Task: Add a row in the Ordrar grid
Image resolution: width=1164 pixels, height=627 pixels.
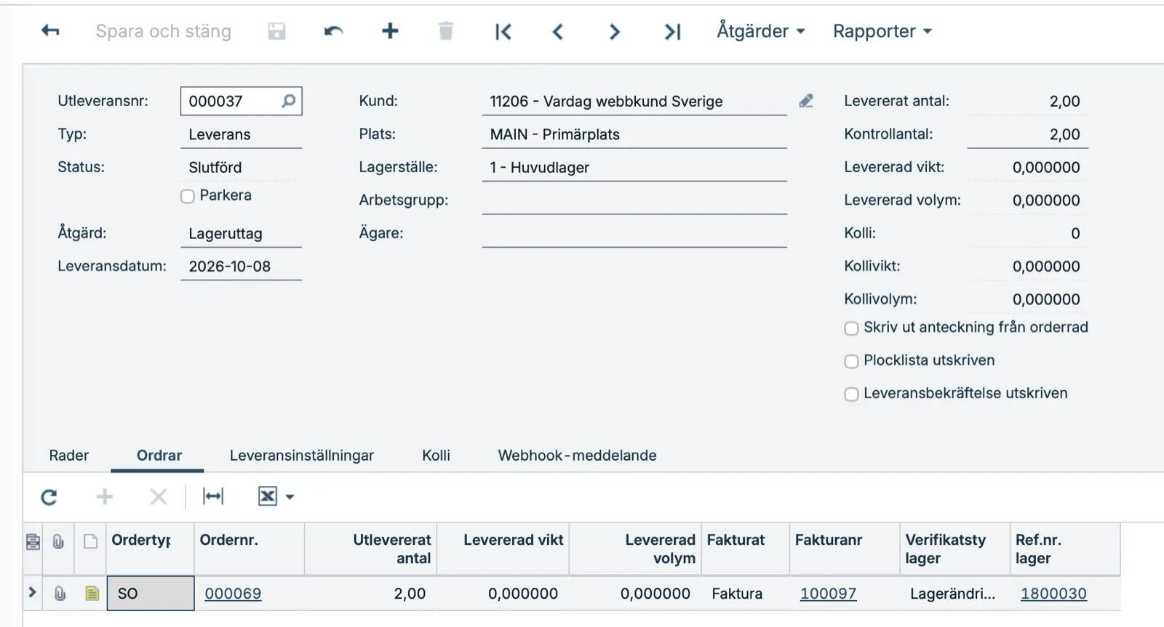Action: coord(105,497)
